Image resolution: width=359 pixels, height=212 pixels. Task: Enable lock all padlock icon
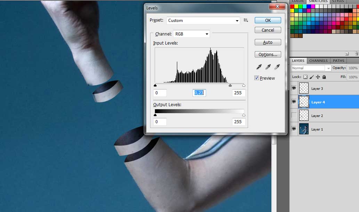(x=324, y=77)
